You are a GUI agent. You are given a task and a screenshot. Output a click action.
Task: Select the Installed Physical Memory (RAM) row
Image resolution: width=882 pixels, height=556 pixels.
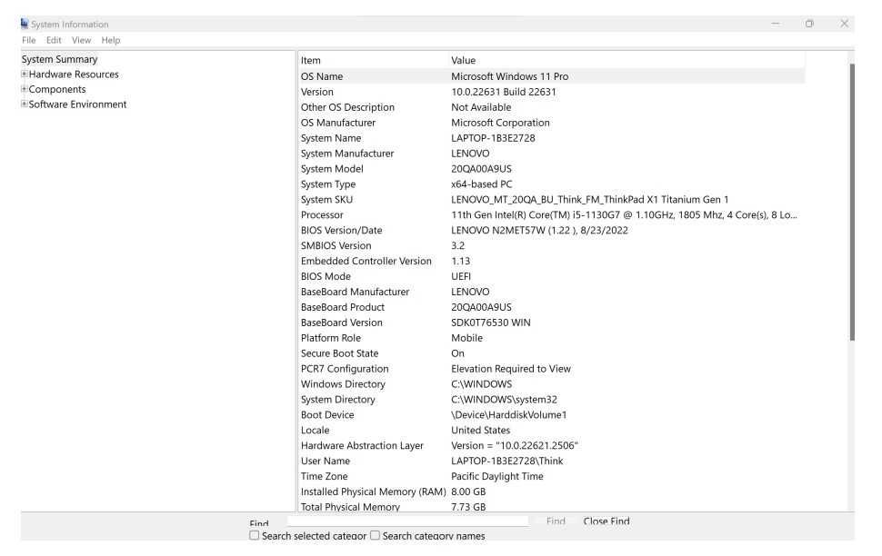(551, 491)
